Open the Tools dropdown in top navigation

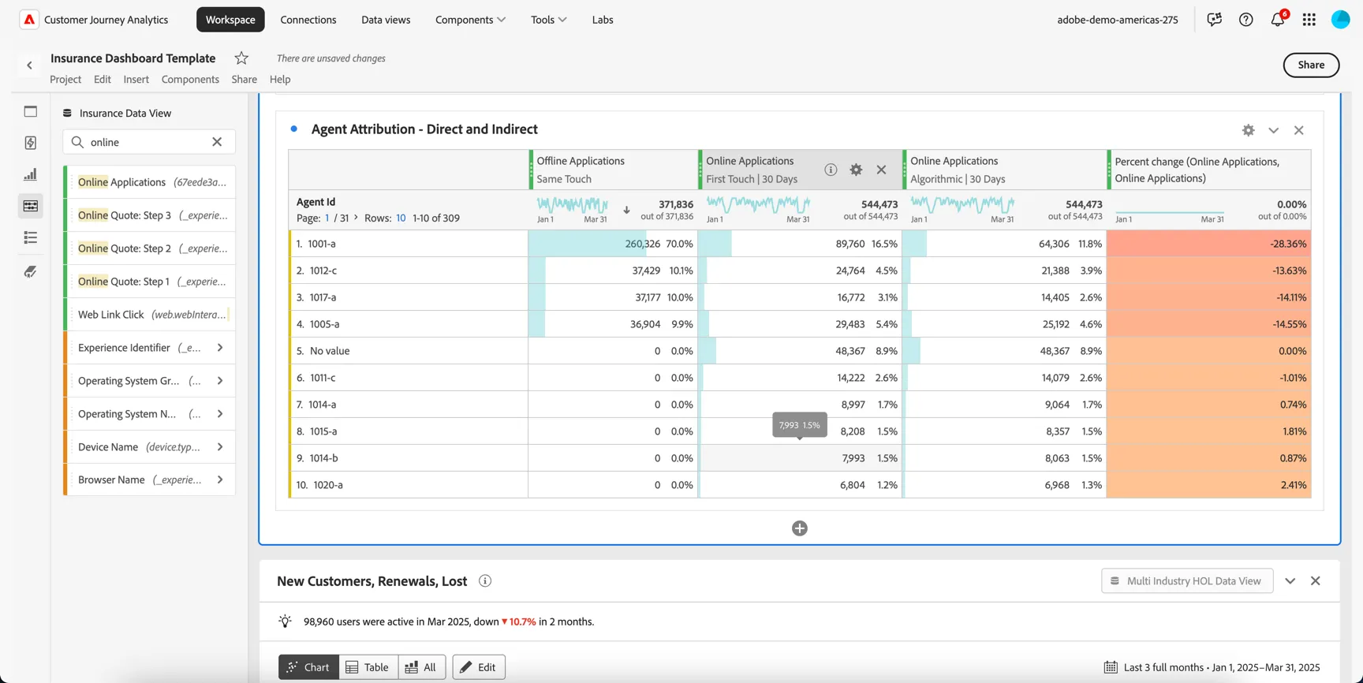[548, 20]
